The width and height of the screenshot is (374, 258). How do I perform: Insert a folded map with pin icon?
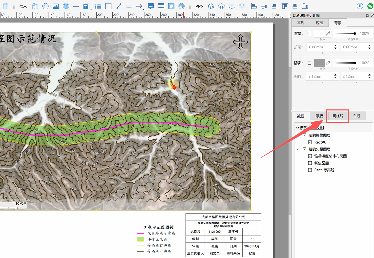(x=35, y=6)
